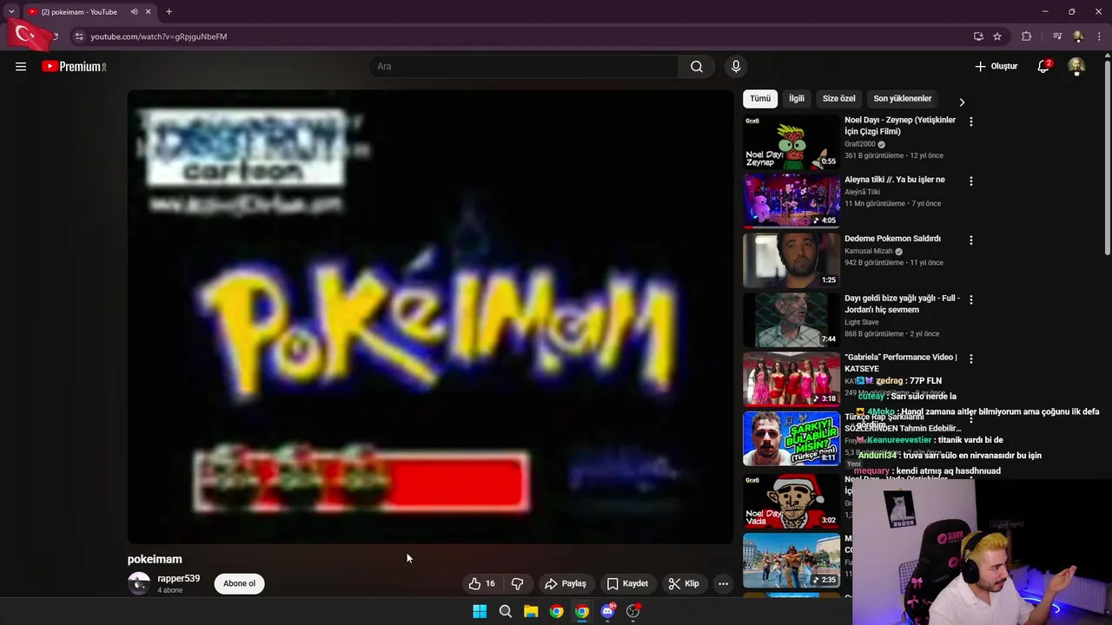Open more actions ellipsis below video
1112x625 pixels.
[x=723, y=583]
